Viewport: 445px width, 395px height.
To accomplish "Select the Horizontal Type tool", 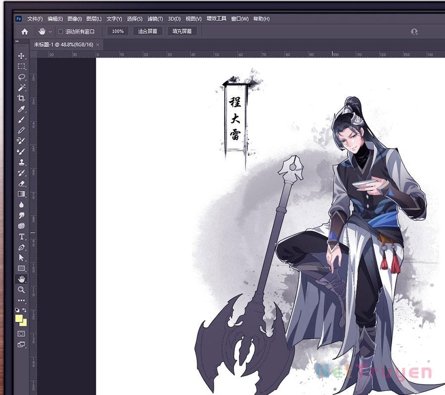I will tap(21, 237).
